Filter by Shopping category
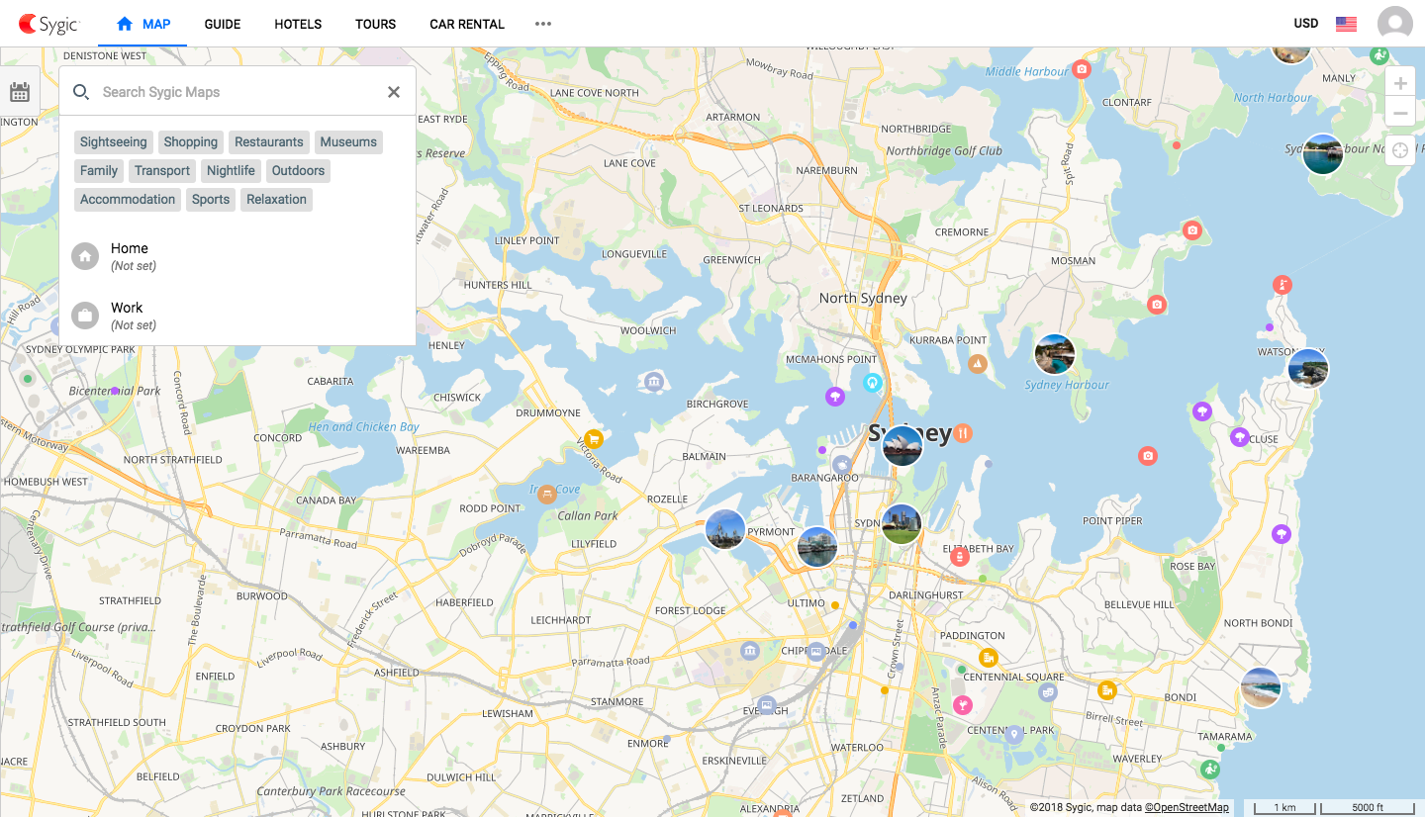Screen dimensions: 1425x817 pos(191,142)
